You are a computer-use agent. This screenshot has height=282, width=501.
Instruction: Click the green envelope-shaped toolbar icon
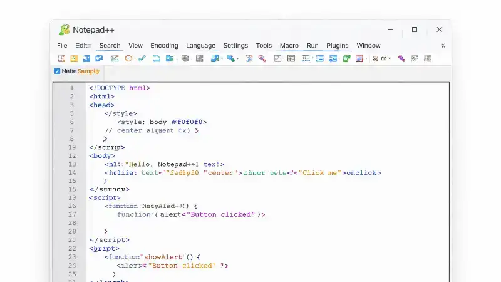click(x=115, y=58)
